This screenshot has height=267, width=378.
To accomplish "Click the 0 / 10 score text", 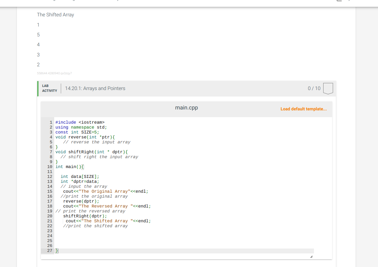I will [314, 88].
